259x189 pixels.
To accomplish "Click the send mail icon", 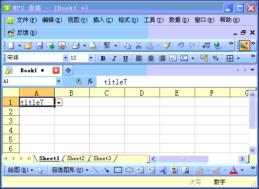I will pyautogui.click(x=51, y=45).
